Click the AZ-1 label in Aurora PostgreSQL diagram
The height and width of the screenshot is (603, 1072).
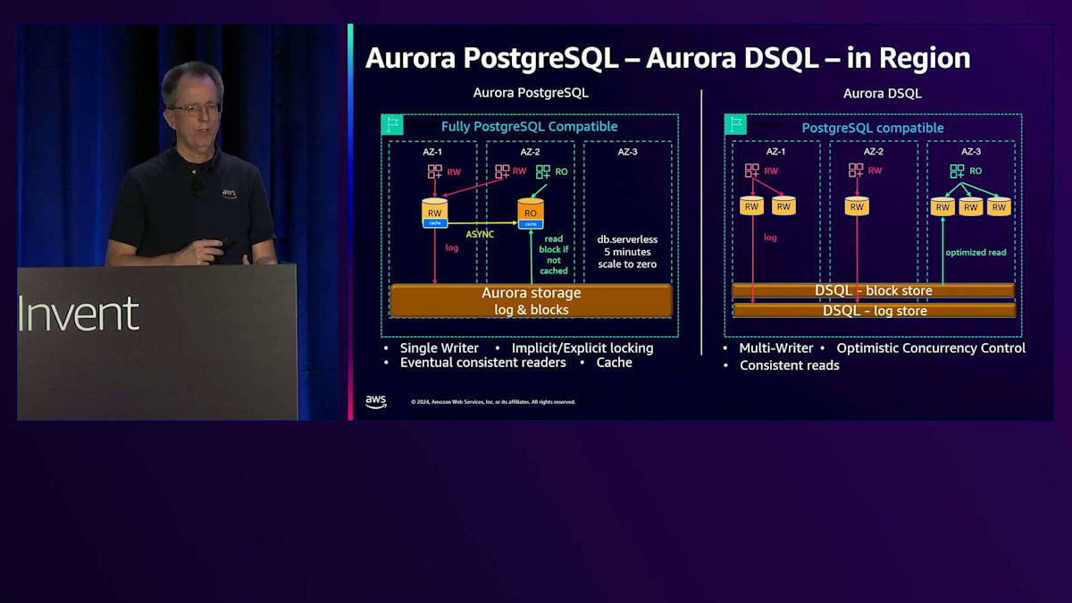click(x=433, y=153)
